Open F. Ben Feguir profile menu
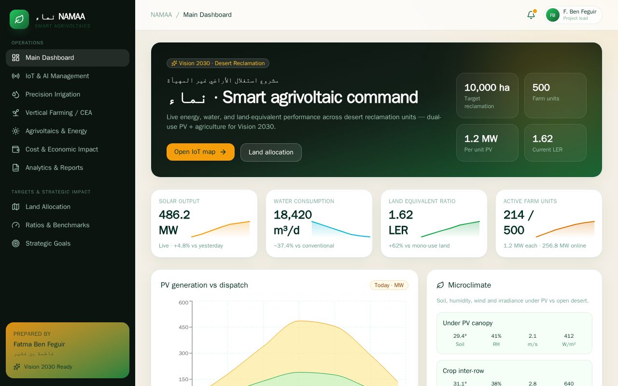The width and height of the screenshot is (618, 386). point(573,15)
